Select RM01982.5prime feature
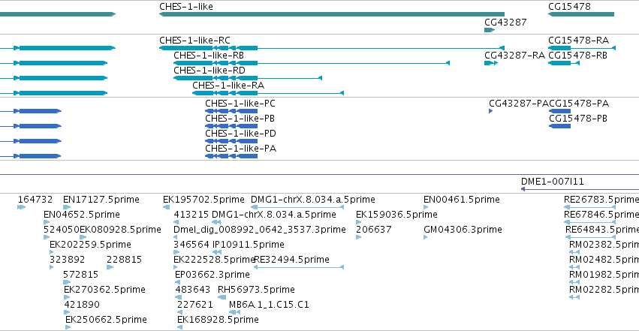Screen dimensions: 639x331 coord(574,282)
